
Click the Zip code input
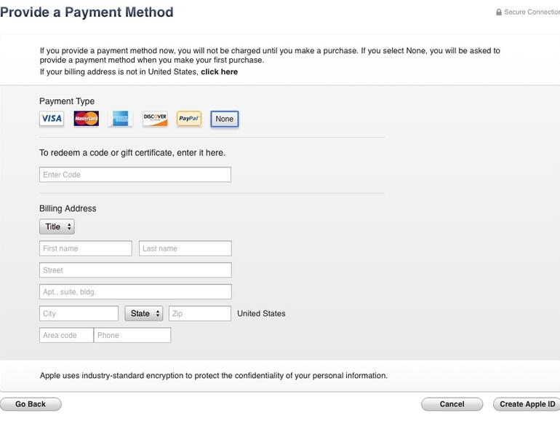coord(200,313)
